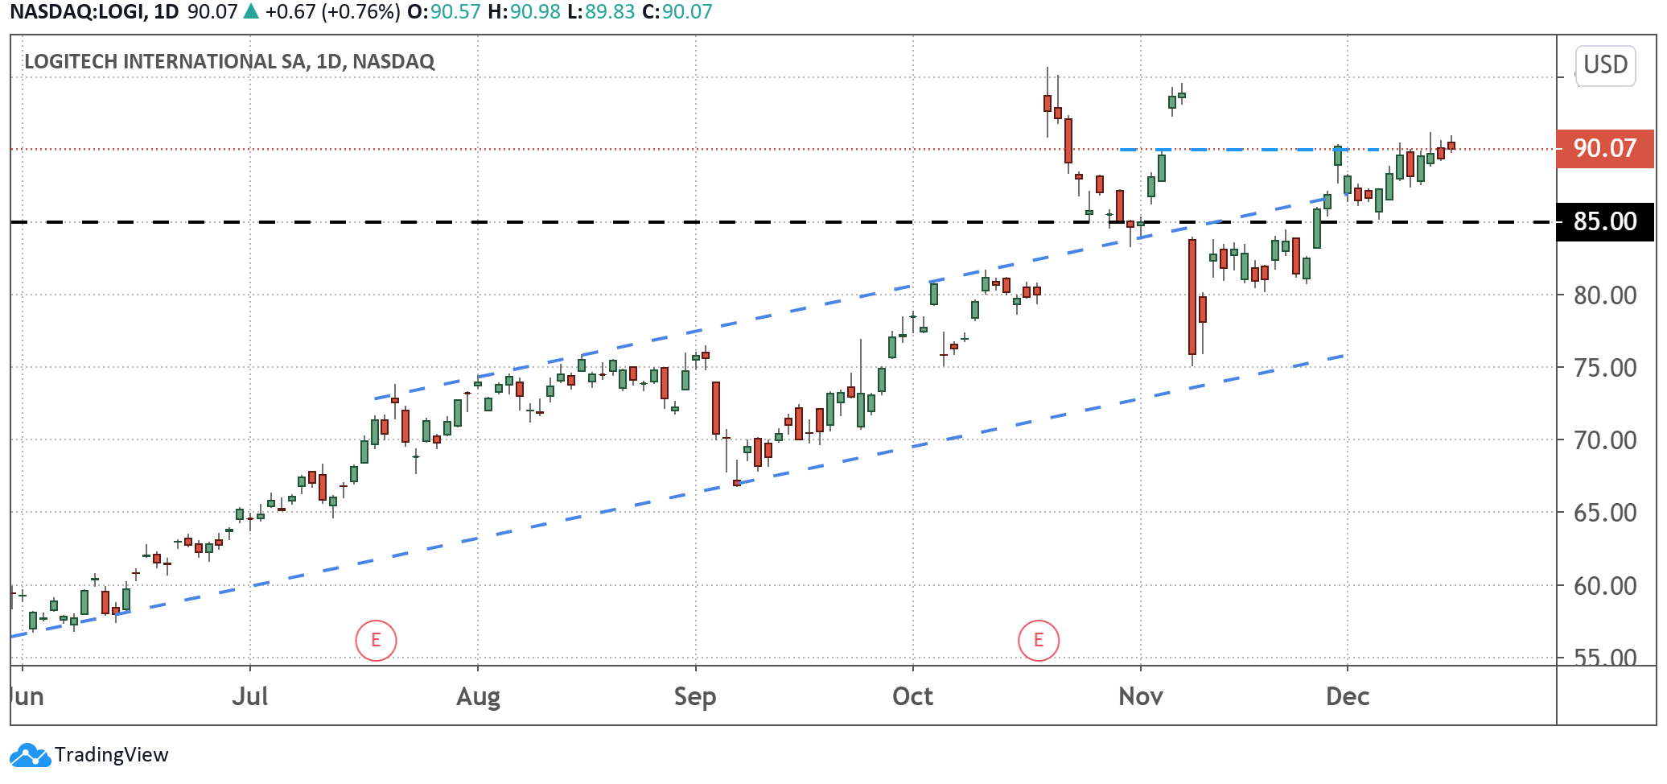This screenshot has width=1667, height=784.
Task: Click the Jul label on time axis
Action: click(249, 696)
